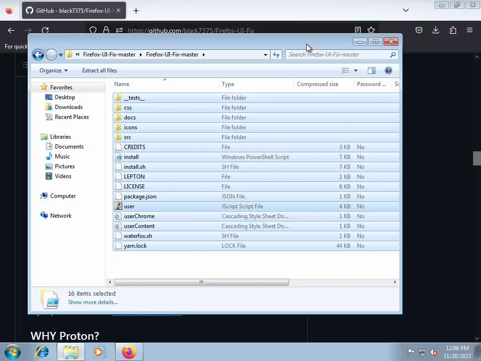Select the userChrome stylesheet icon

coord(117,216)
